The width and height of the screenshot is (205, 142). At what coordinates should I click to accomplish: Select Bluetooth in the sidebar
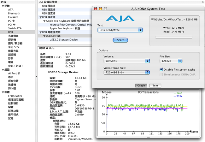pos(14,13)
